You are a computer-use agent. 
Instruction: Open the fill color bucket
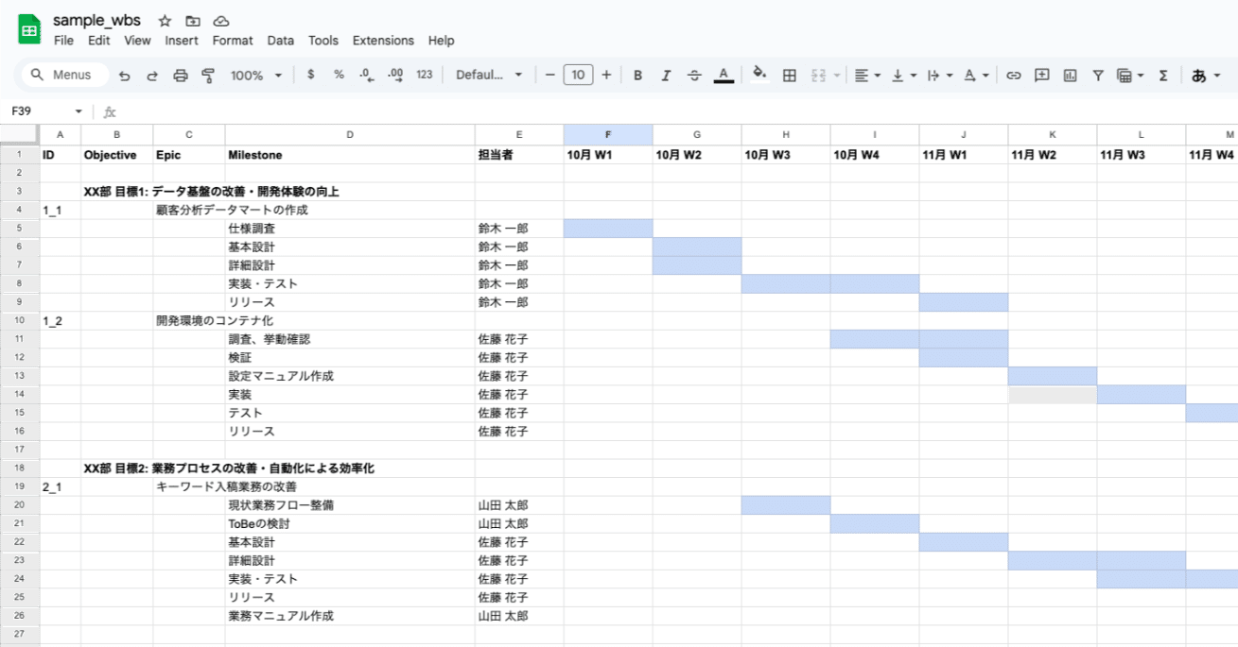click(758, 75)
